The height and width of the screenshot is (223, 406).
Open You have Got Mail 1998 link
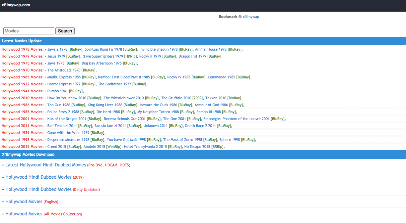pyautogui.click(x=126, y=140)
